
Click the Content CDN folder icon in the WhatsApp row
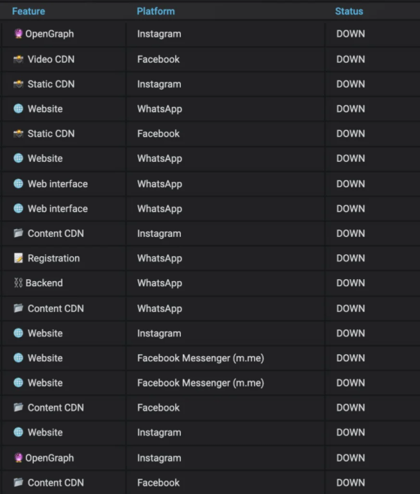tap(18, 308)
